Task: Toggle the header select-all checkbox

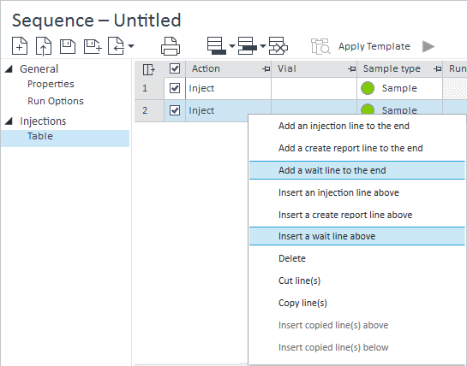Action: coord(175,68)
